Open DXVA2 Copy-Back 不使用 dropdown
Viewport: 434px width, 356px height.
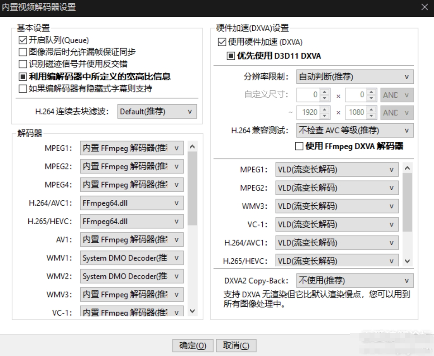[x=355, y=281]
